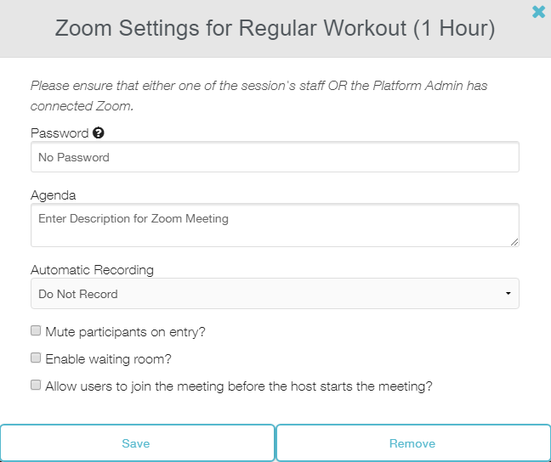551x462 pixels.
Task: Enable Mute participants on entry checkbox
Action: pos(36,331)
